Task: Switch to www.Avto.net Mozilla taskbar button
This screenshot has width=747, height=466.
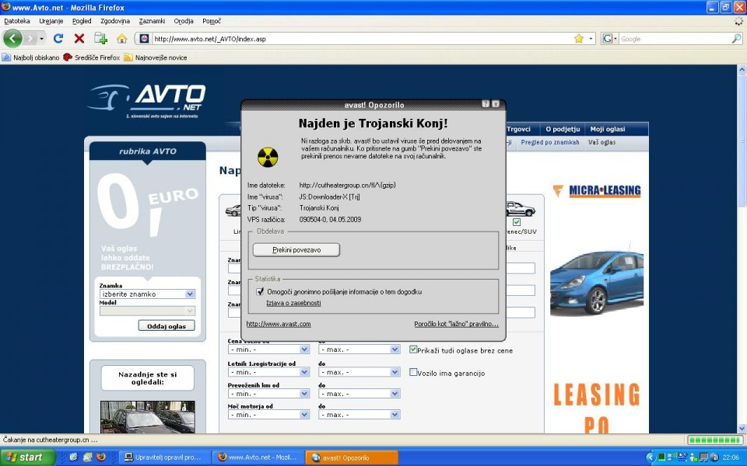Action: 258,457
